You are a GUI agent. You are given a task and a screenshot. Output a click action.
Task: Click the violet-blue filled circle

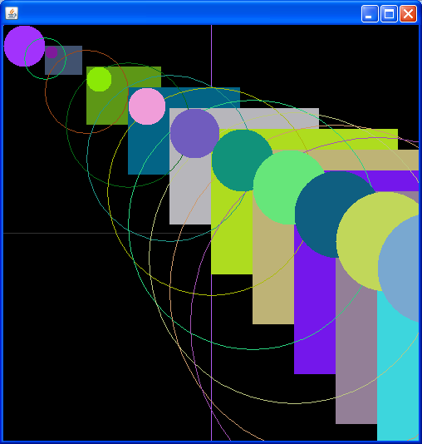194,133
